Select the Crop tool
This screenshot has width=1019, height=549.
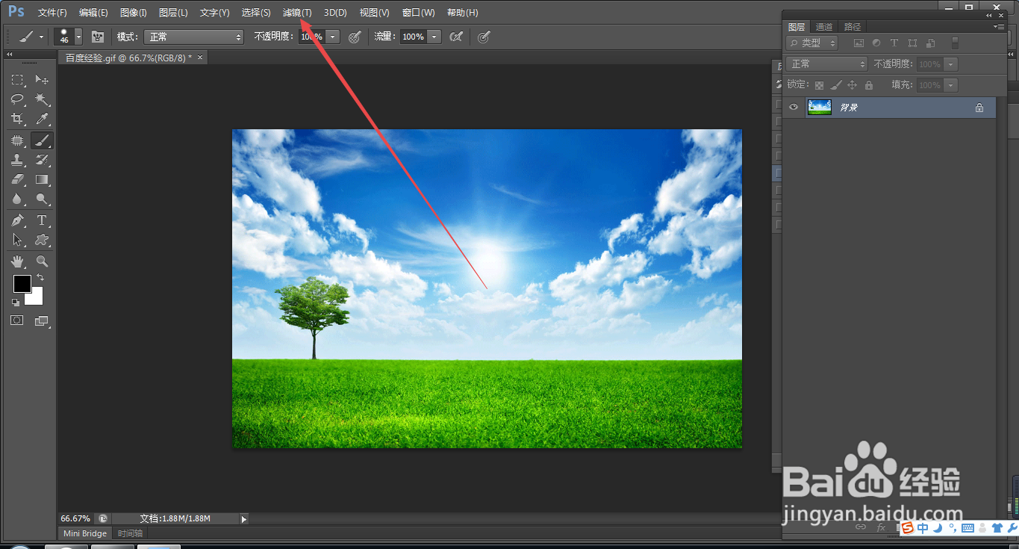[x=17, y=119]
